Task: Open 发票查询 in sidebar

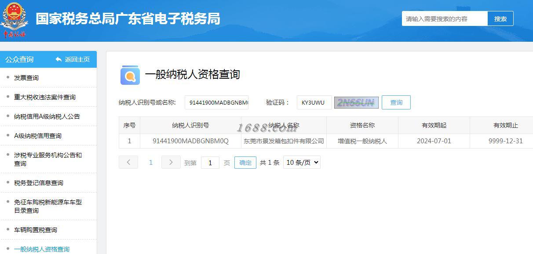Action: point(26,78)
